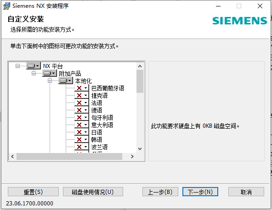This screenshot has height=210, width=272.
Task: Open the red X dropdown for 意大利语
Action: 82,125
